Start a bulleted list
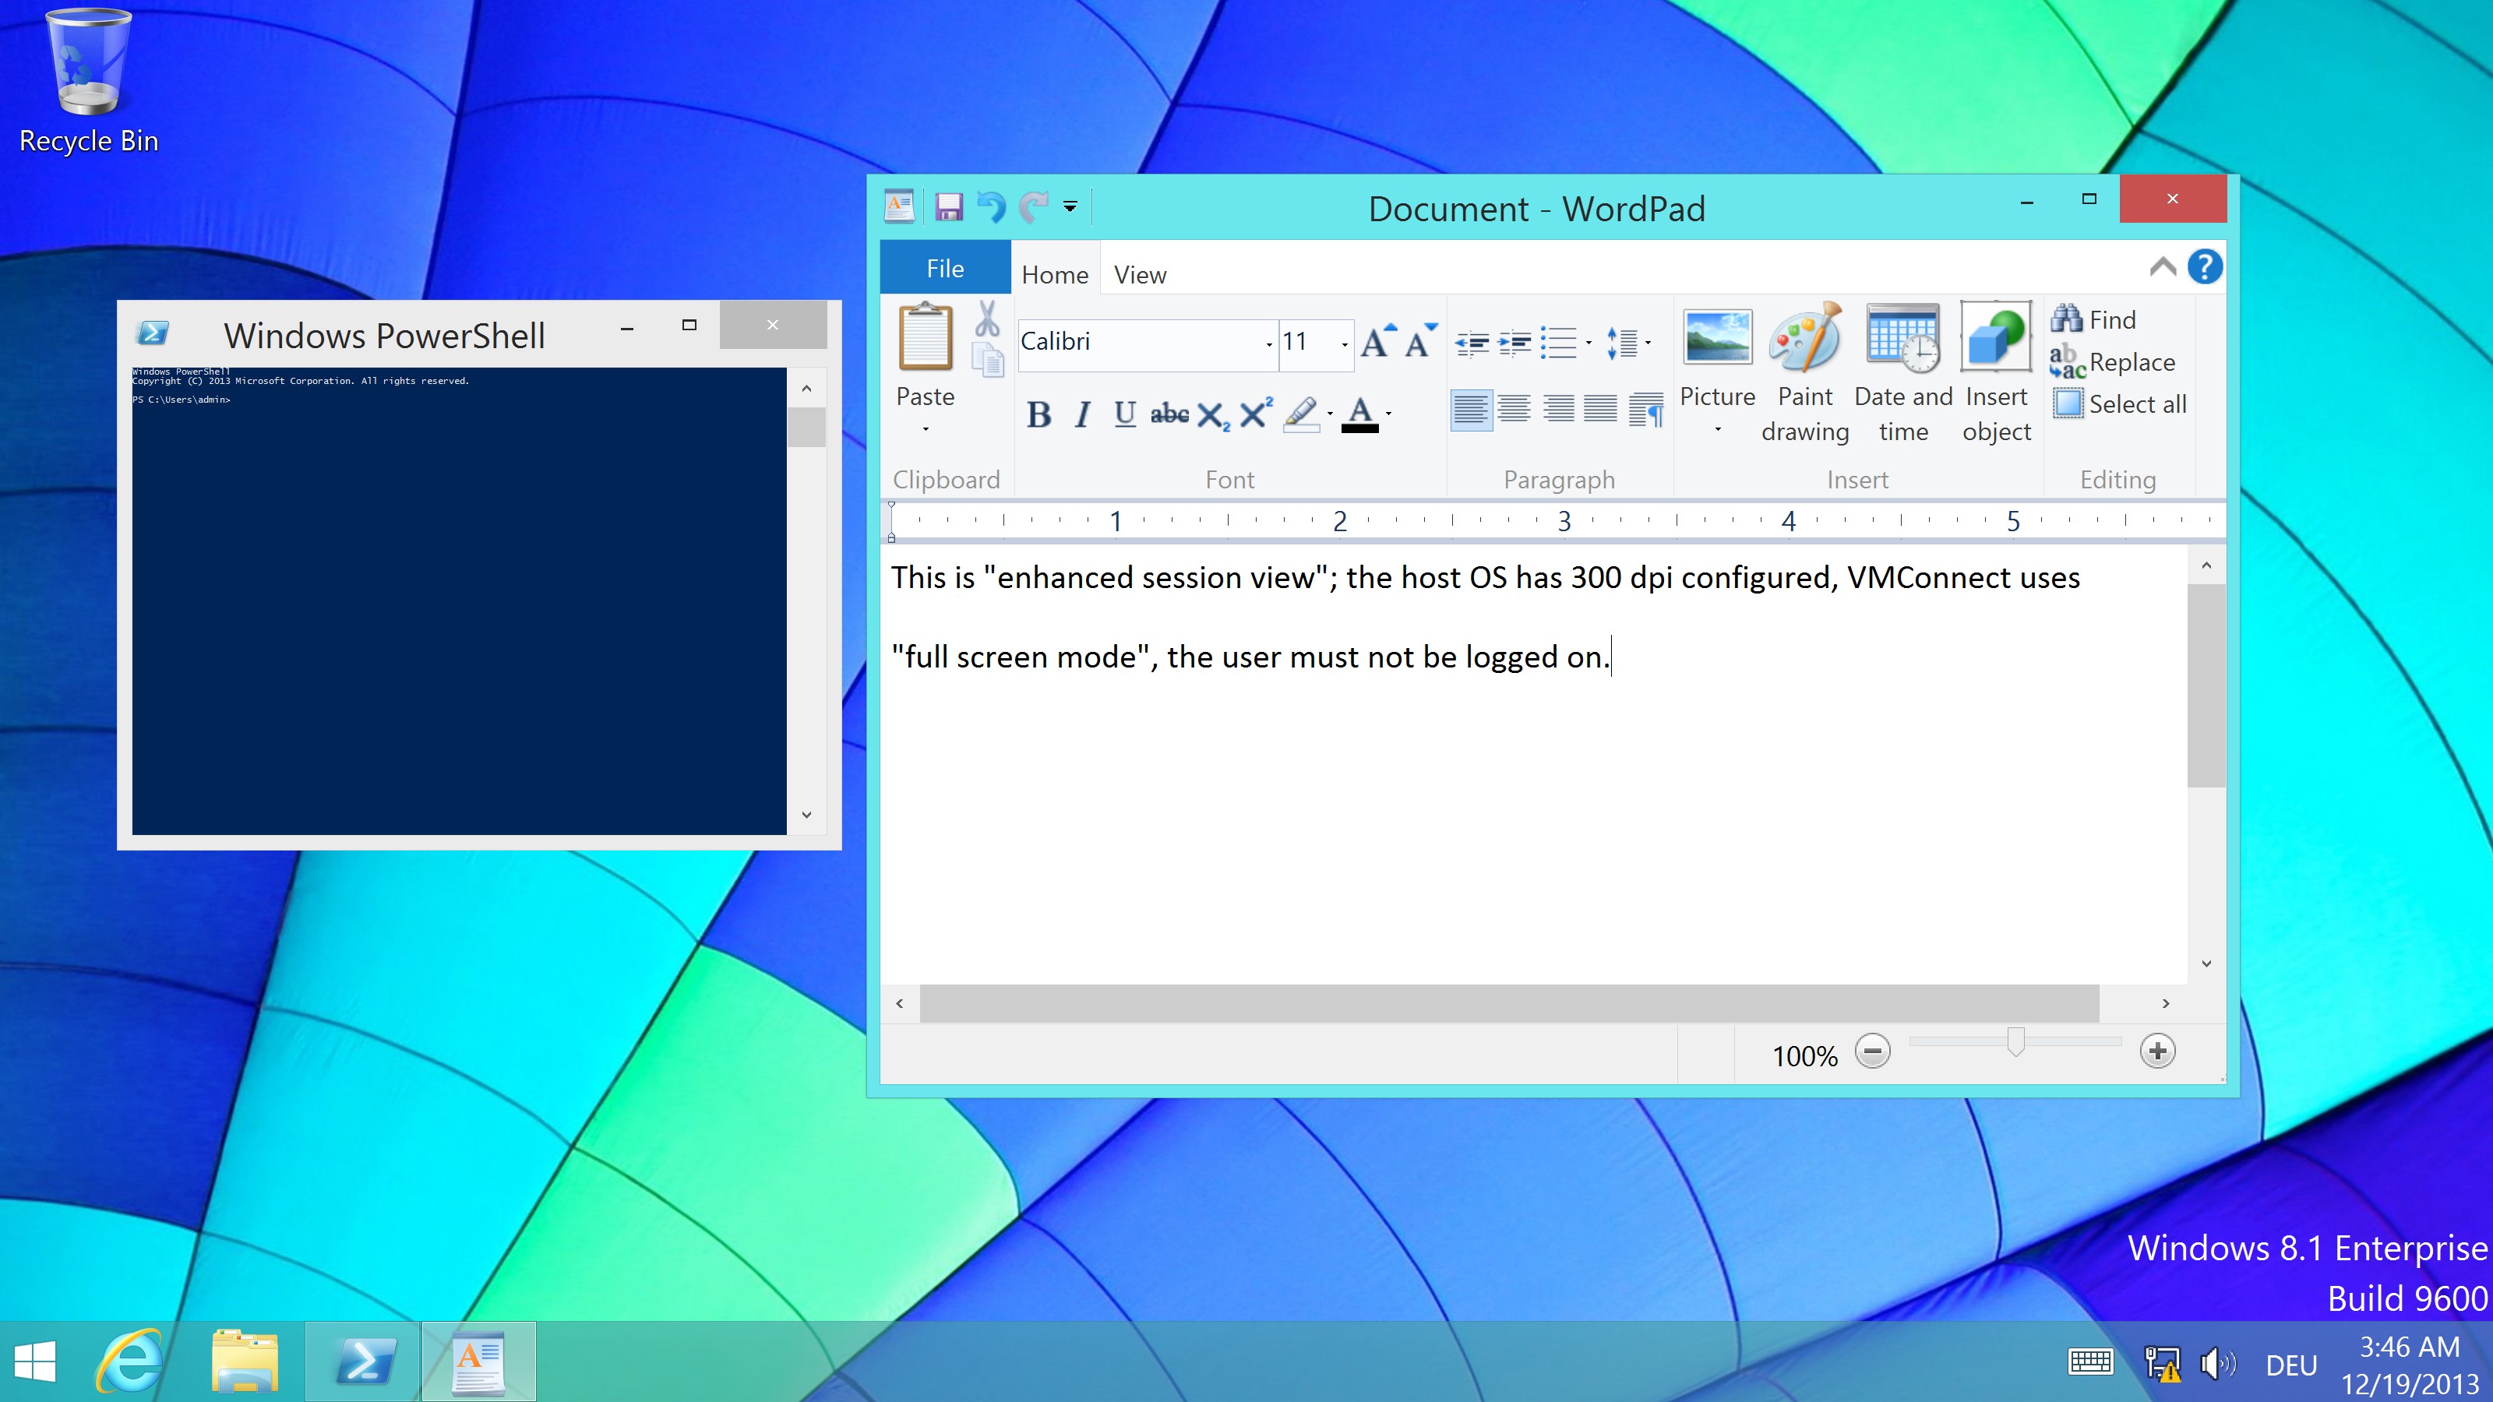 point(1558,343)
